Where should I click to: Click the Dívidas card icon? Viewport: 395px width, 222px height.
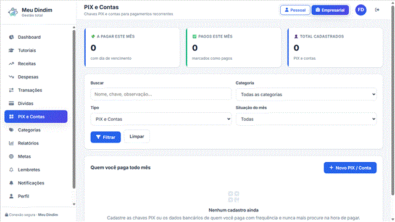(x=11, y=104)
